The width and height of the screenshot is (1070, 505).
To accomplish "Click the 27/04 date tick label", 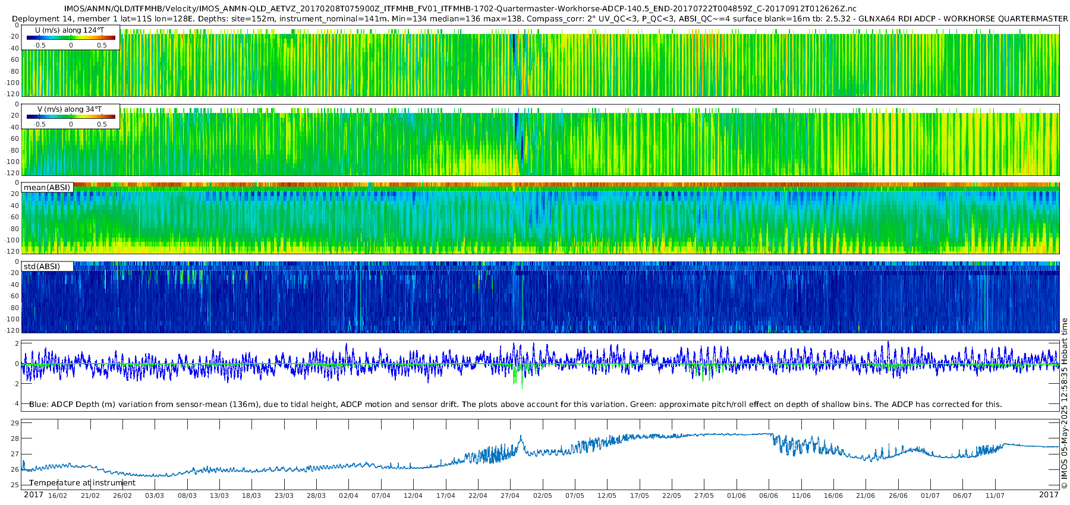I will coord(510,495).
